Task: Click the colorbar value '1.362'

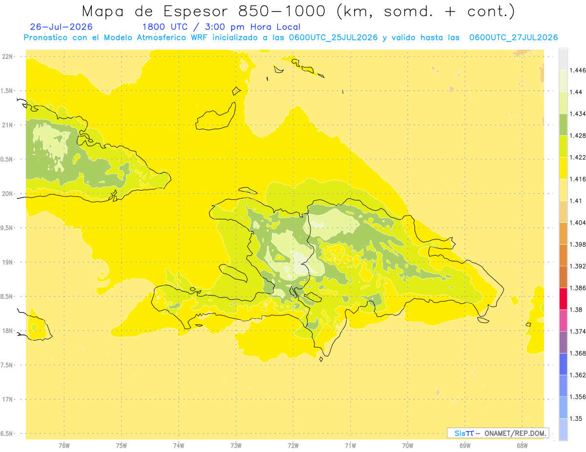Action: [578, 375]
